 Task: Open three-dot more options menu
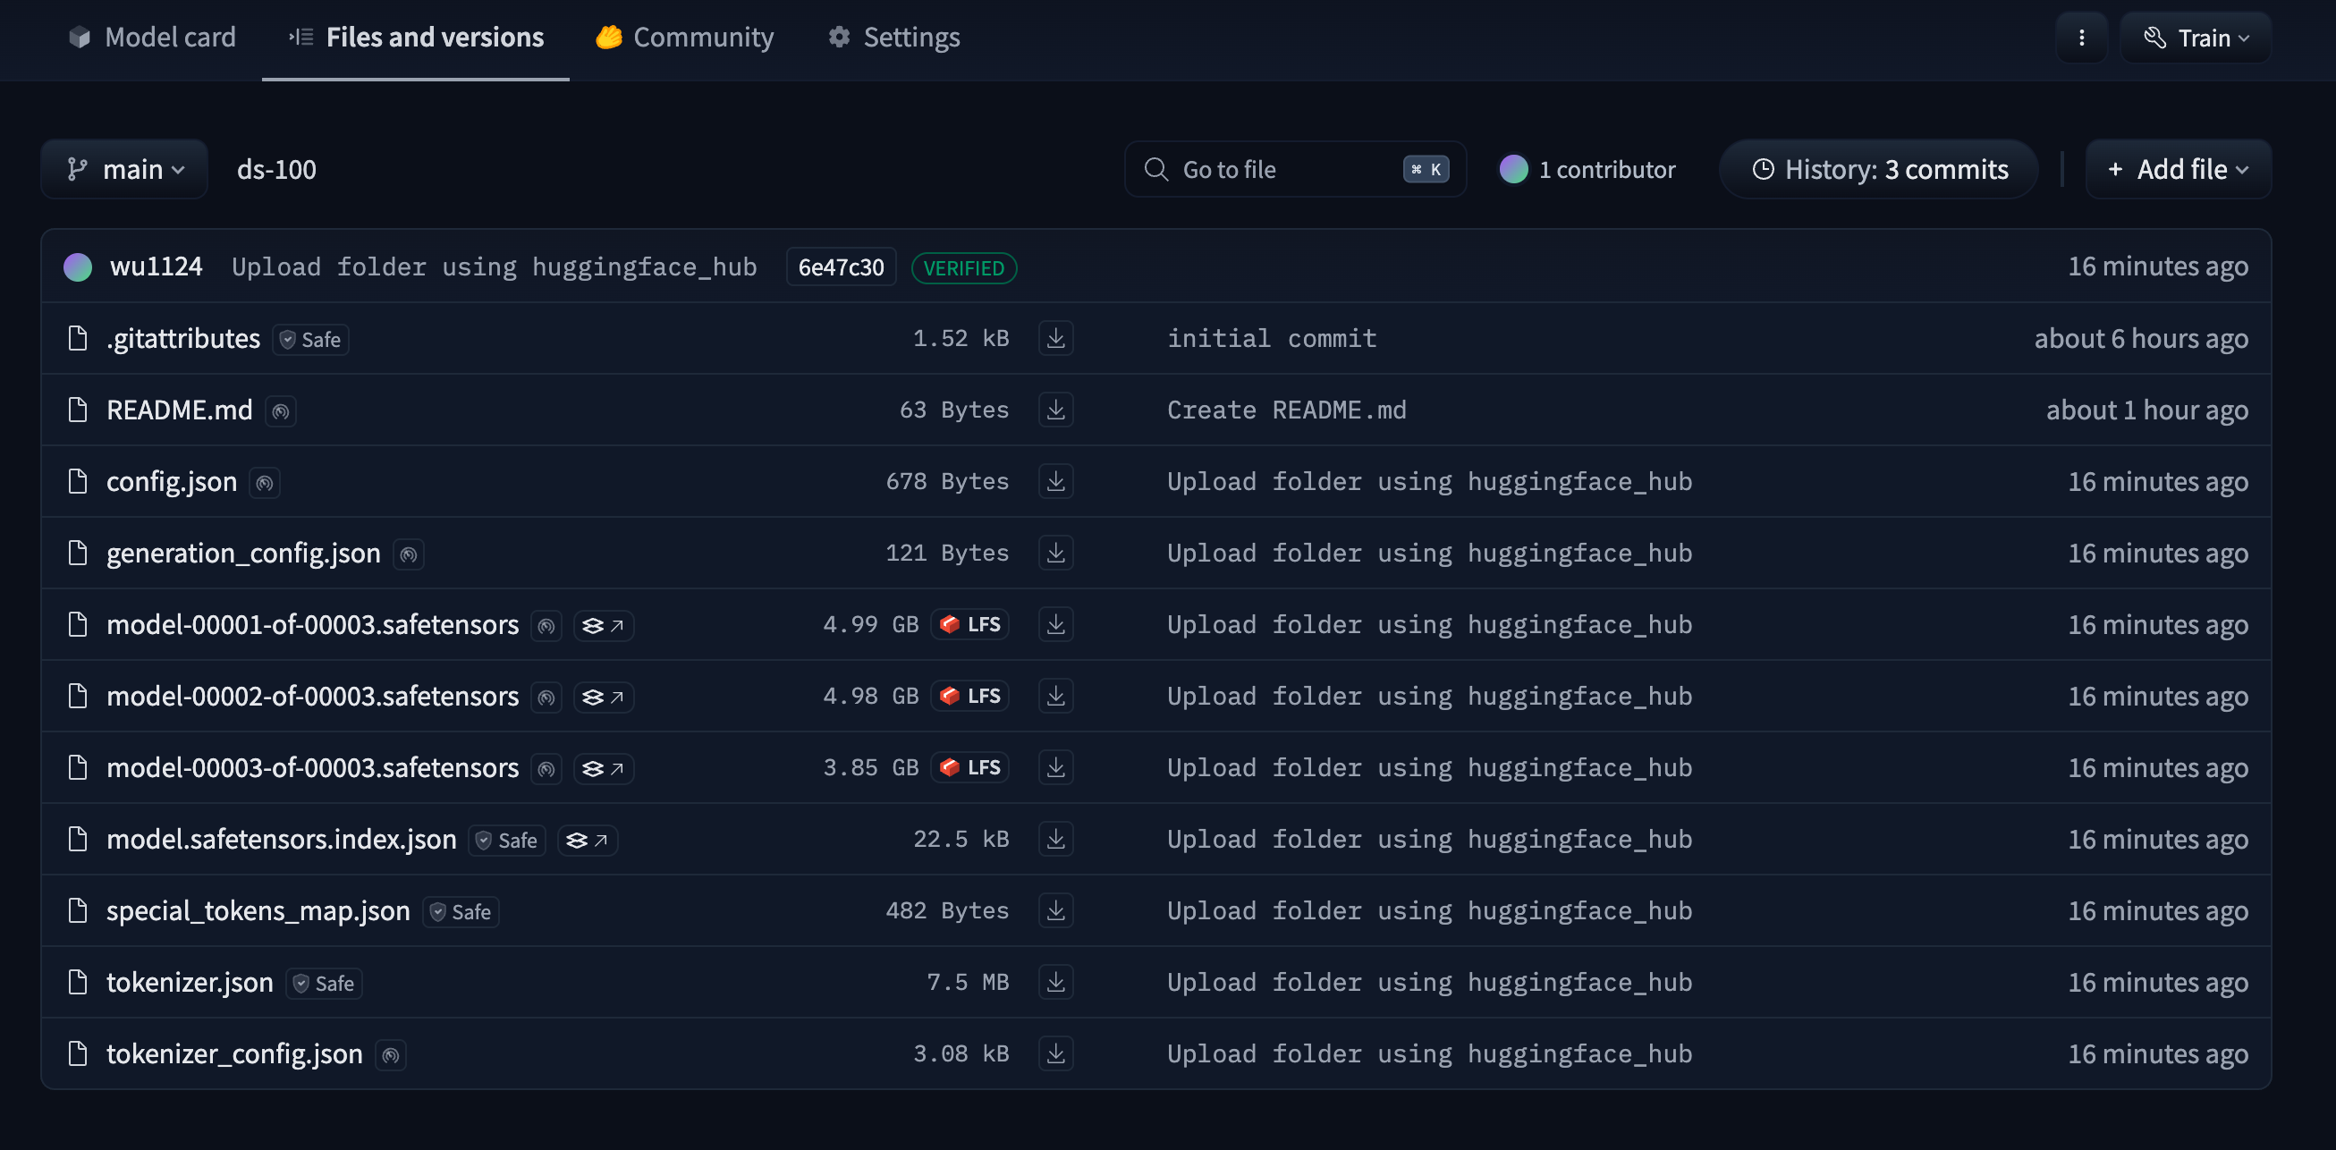pos(2081,38)
